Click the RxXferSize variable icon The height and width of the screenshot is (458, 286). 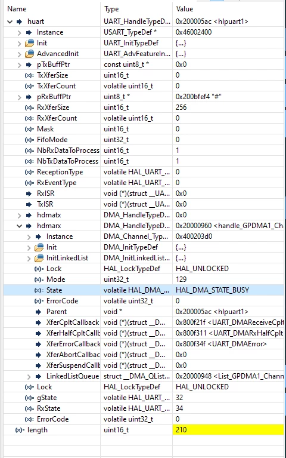click(x=29, y=107)
